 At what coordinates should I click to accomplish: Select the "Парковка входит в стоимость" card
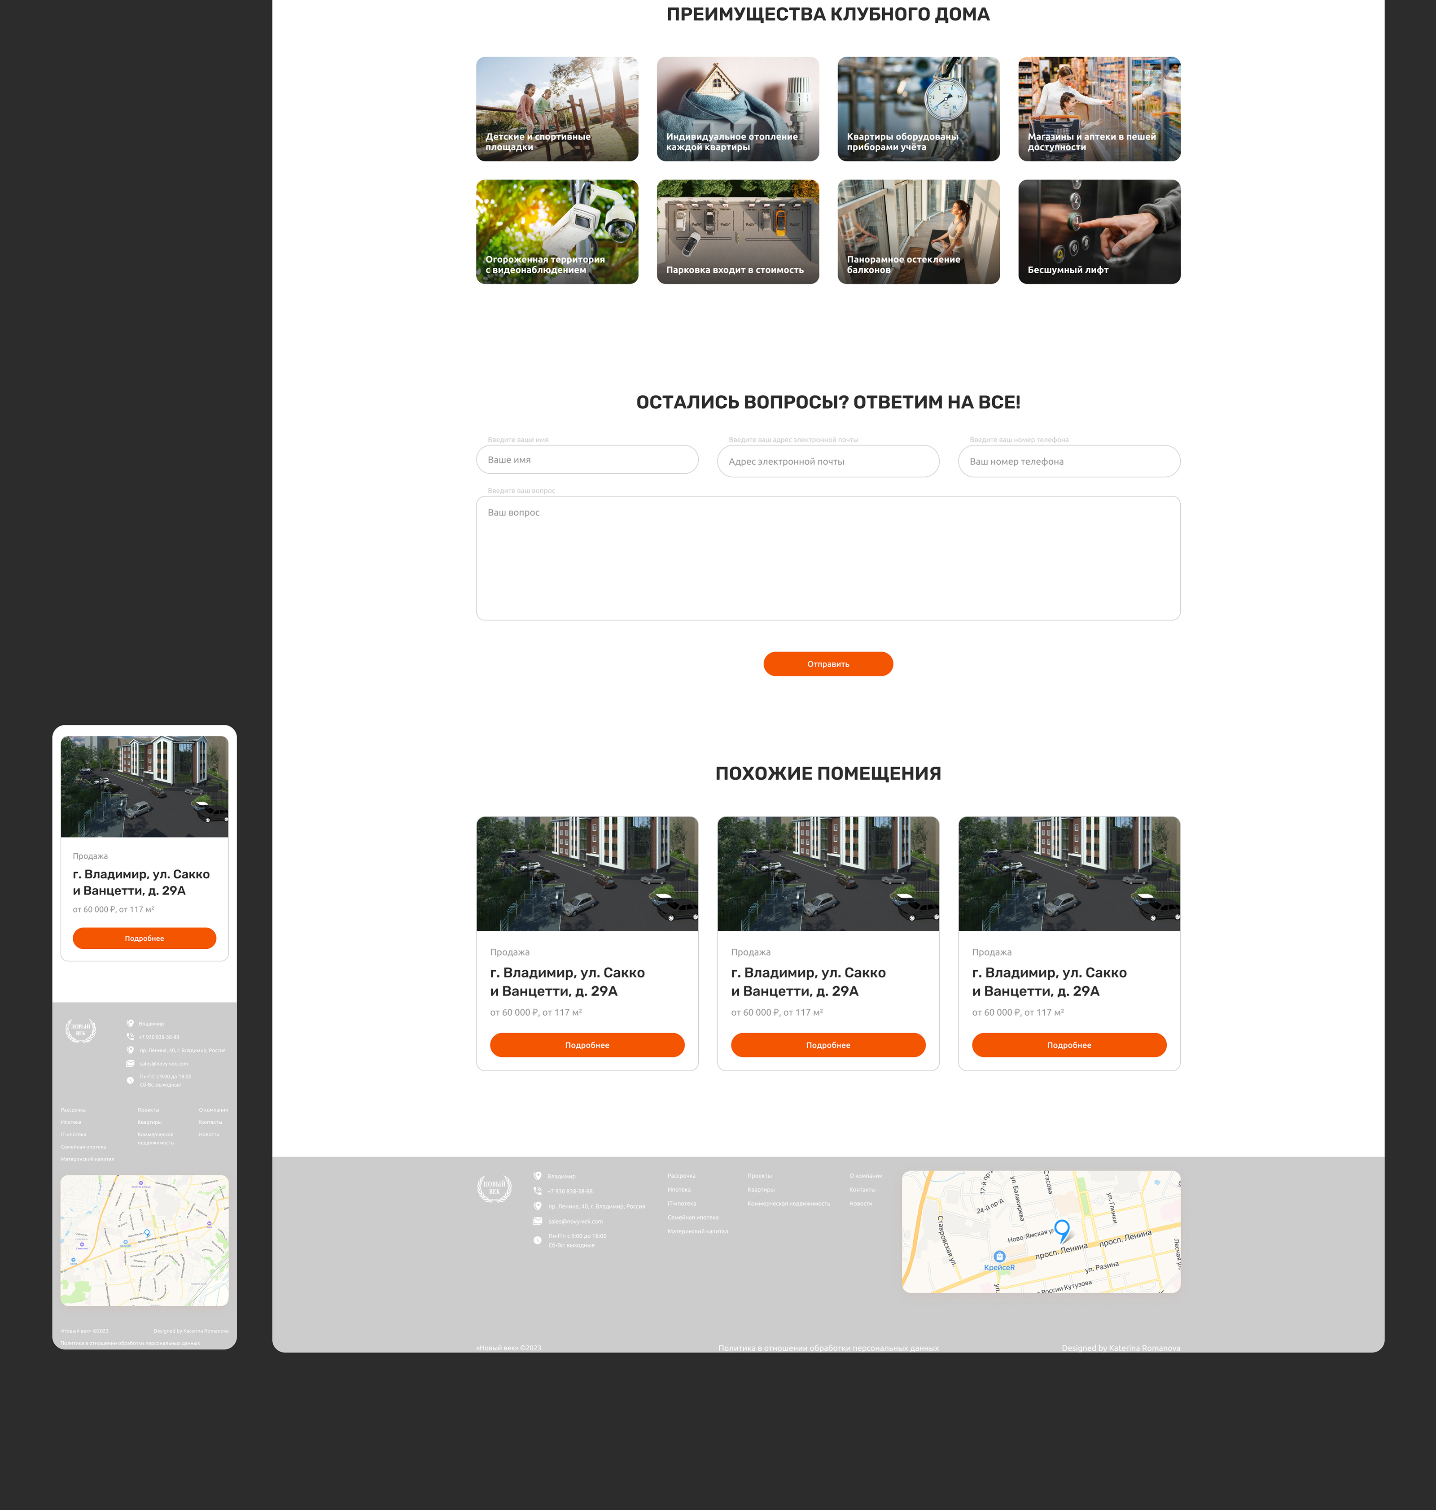[737, 232]
